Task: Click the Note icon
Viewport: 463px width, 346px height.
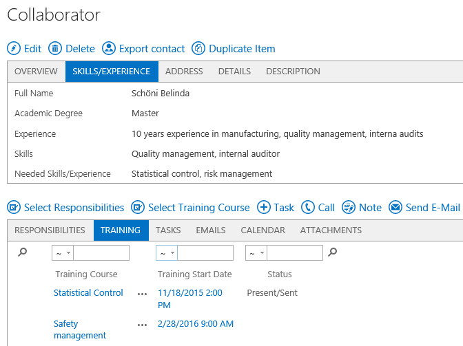Action: pyautogui.click(x=348, y=207)
